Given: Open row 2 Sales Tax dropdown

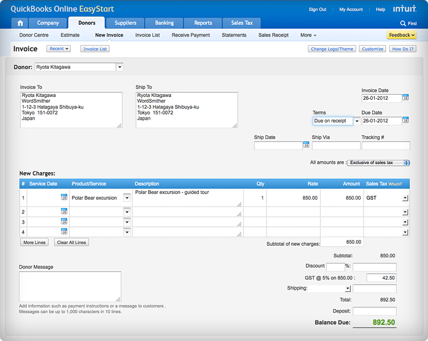Looking at the screenshot, I should (405, 212).
